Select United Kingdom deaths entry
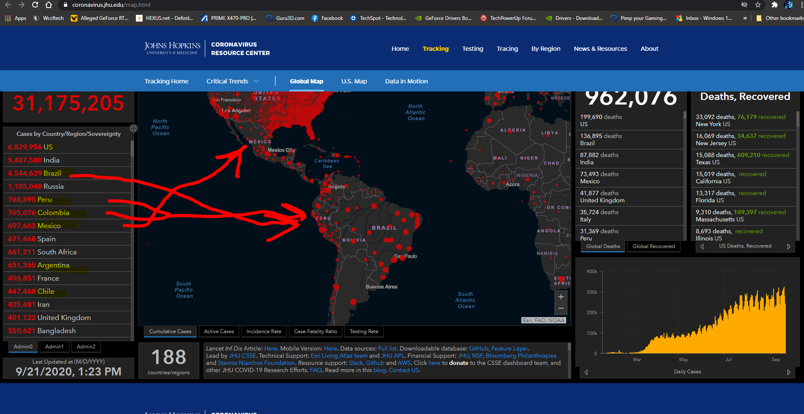The height and width of the screenshot is (414, 804). pos(629,197)
